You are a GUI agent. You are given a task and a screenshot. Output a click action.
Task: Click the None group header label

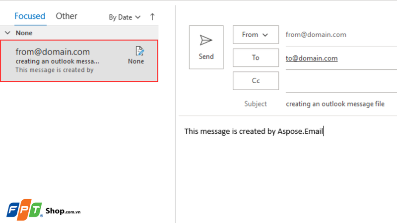[24, 33]
